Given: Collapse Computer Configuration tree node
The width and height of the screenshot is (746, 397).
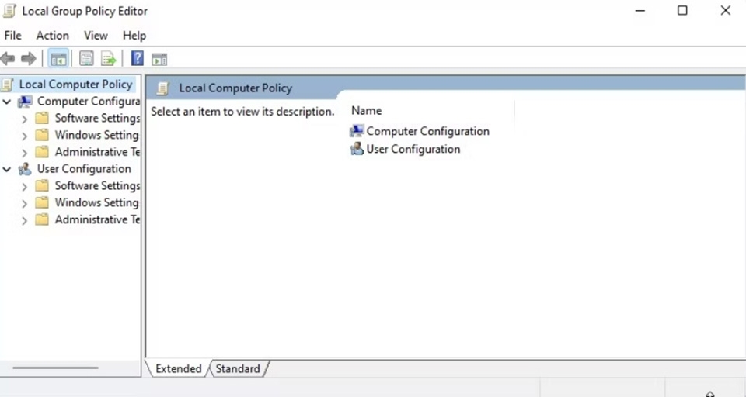Looking at the screenshot, I should 7,102.
